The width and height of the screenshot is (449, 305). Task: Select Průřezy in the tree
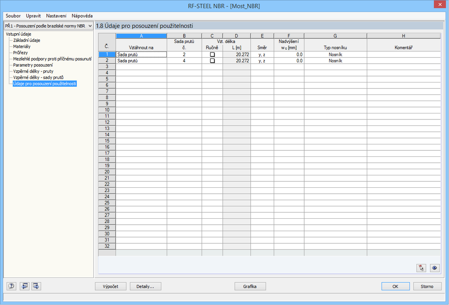20,53
